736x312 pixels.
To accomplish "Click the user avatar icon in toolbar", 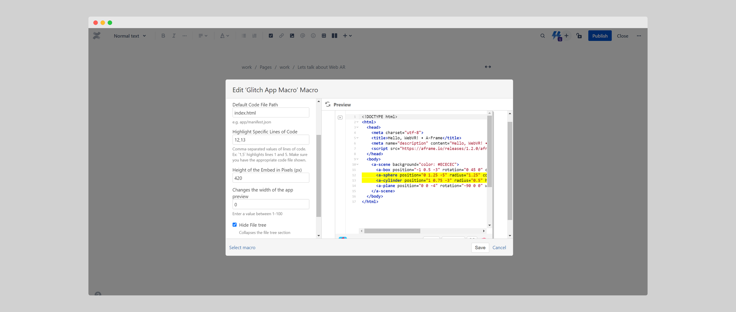I will (x=557, y=36).
